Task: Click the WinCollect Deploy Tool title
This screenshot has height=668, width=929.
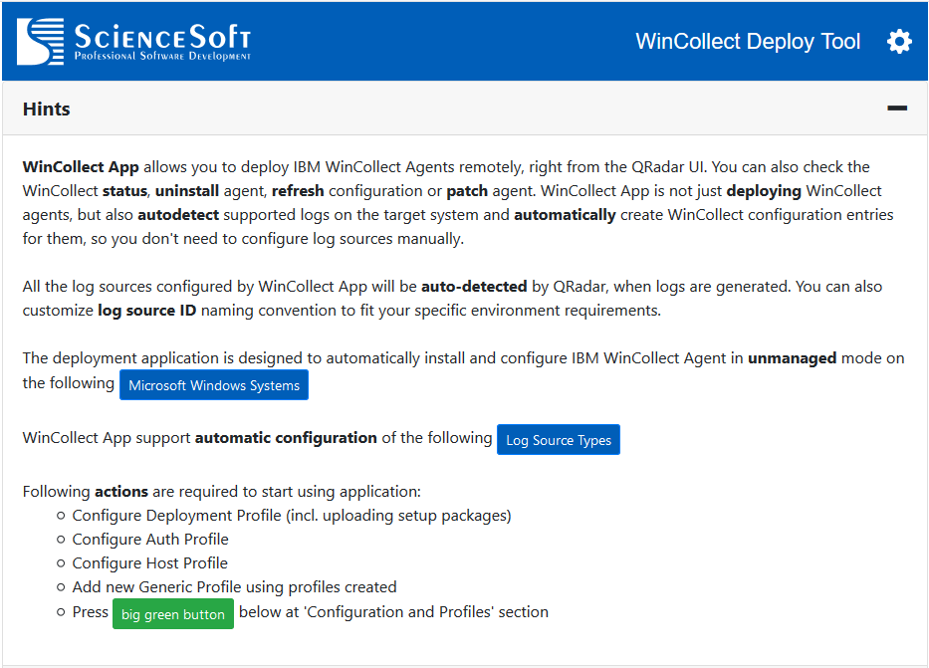Action: [748, 42]
